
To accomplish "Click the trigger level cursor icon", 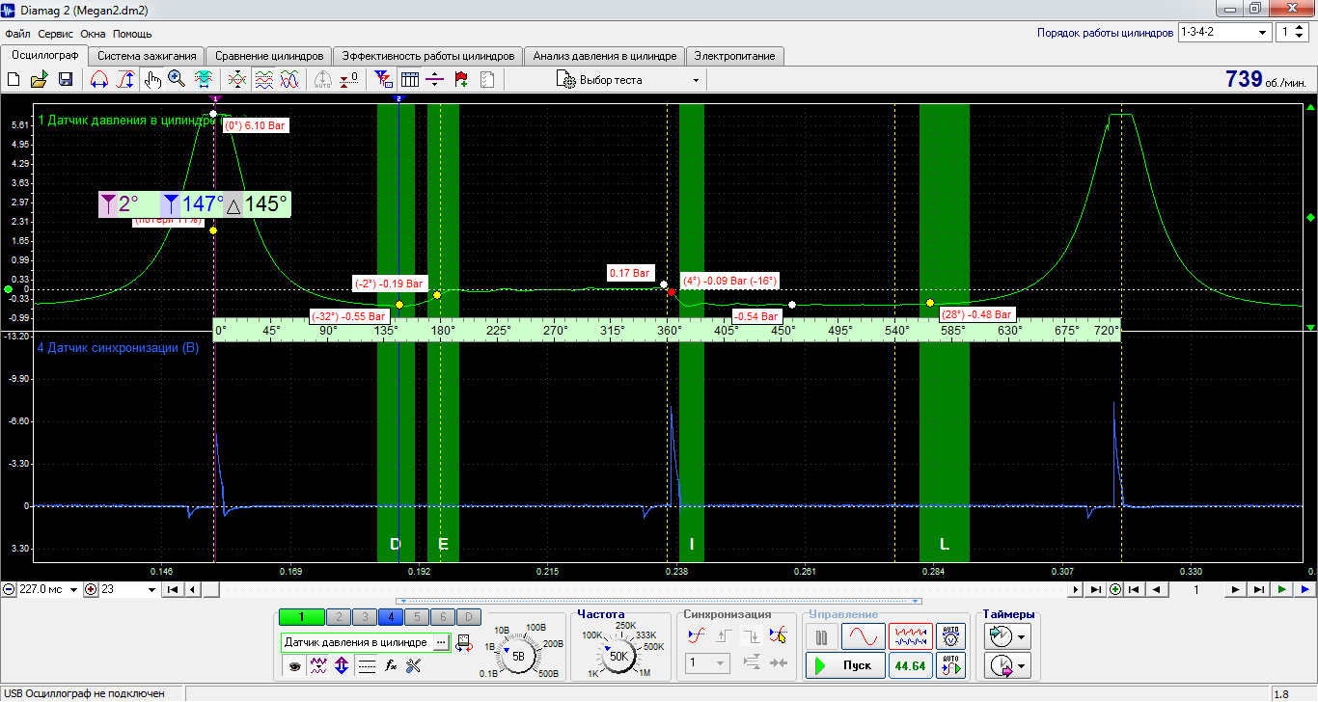I will click(778, 636).
